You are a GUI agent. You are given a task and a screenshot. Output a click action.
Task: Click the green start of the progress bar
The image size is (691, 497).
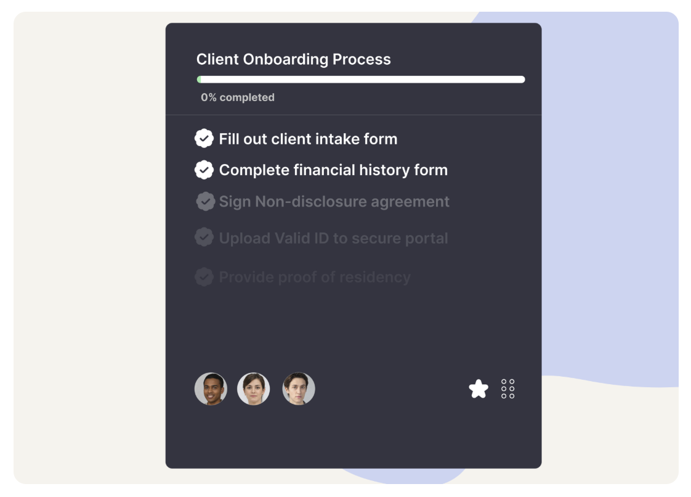[x=199, y=80]
